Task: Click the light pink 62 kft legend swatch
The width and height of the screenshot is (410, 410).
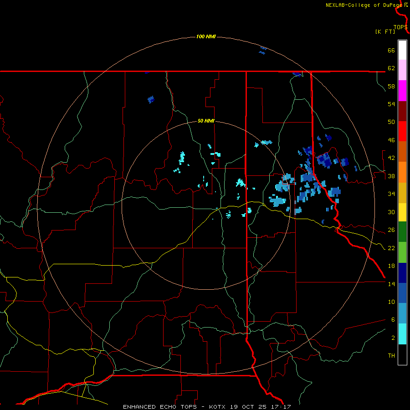Action: [x=402, y=70]
